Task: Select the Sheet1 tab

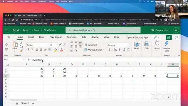Action: (x=25, y=103)
